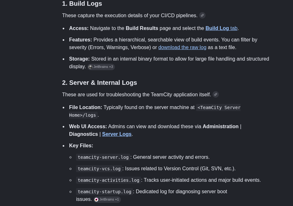
Task: Select the teamcity-server.log code snippet
Action: 103,157
